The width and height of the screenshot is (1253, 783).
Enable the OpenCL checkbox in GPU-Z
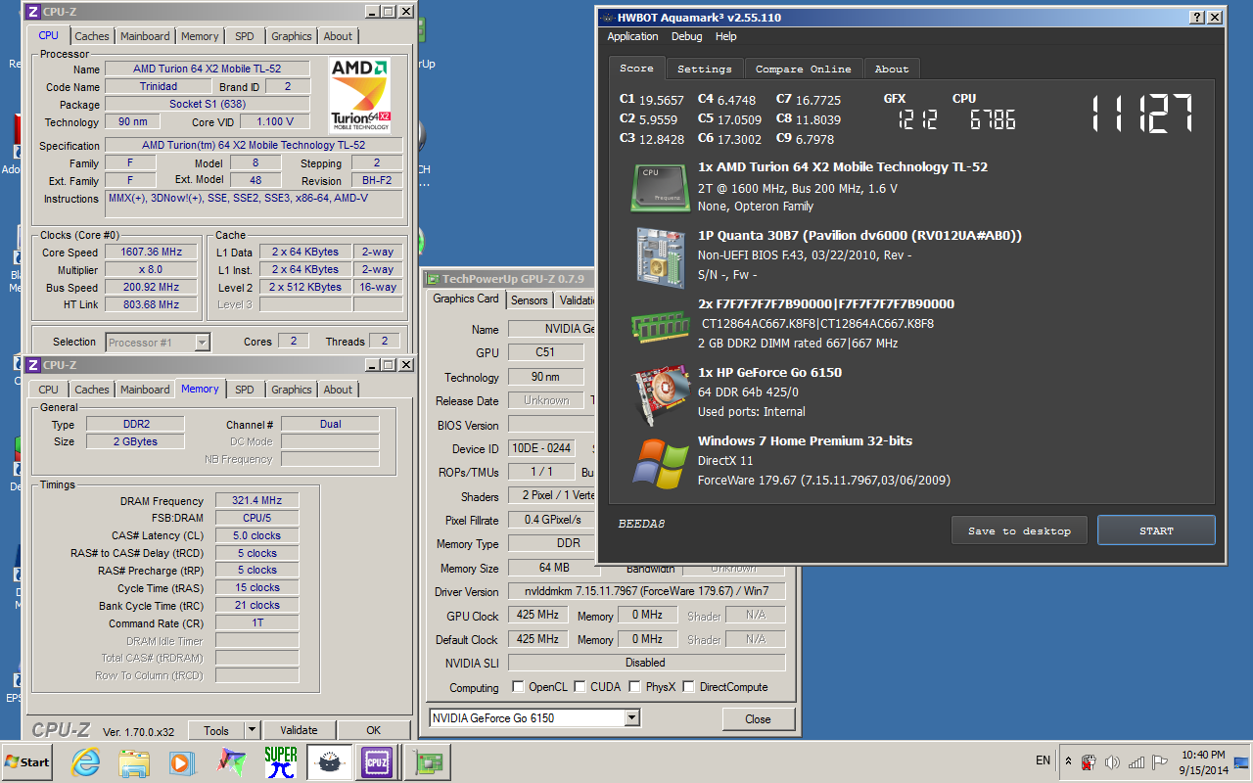point(517,687)
